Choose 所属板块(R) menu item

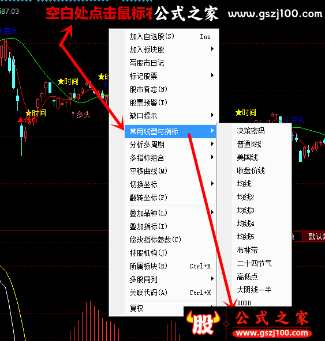point(170,266)
